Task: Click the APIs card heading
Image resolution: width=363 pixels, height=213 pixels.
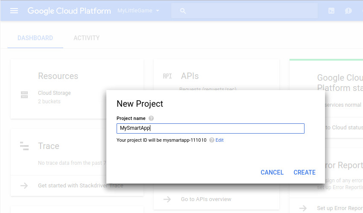Action: click(190, 76)
